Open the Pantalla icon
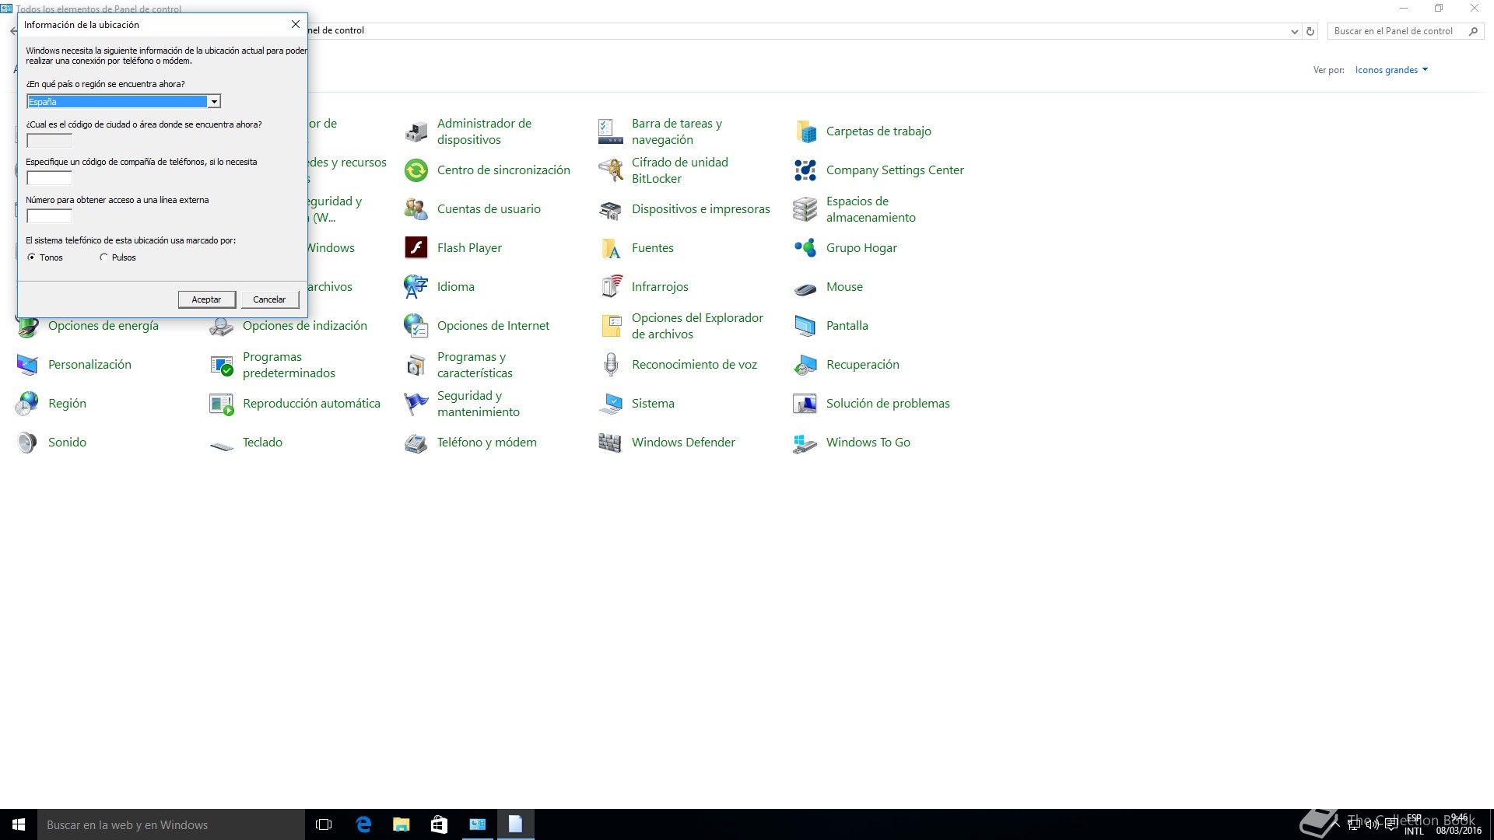 805,326
